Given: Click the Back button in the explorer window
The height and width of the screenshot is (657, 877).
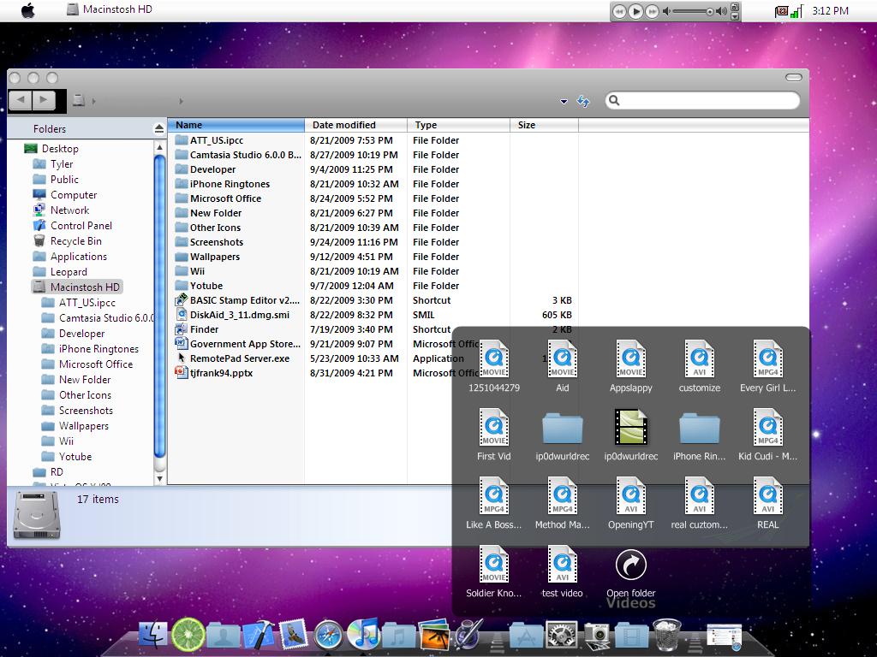Looking at the screenshot, I should (x=21, y=100).
